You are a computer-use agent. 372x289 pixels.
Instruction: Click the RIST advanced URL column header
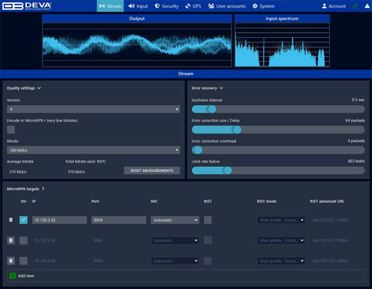coord(327,201)
